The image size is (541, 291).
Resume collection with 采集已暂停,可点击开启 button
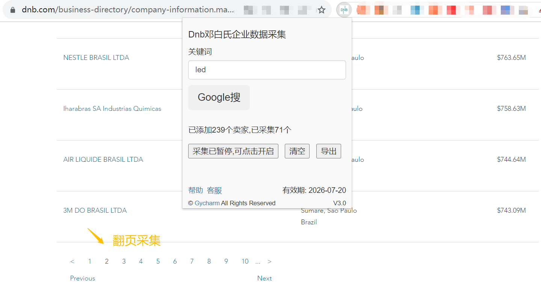(x=233, y=151)
